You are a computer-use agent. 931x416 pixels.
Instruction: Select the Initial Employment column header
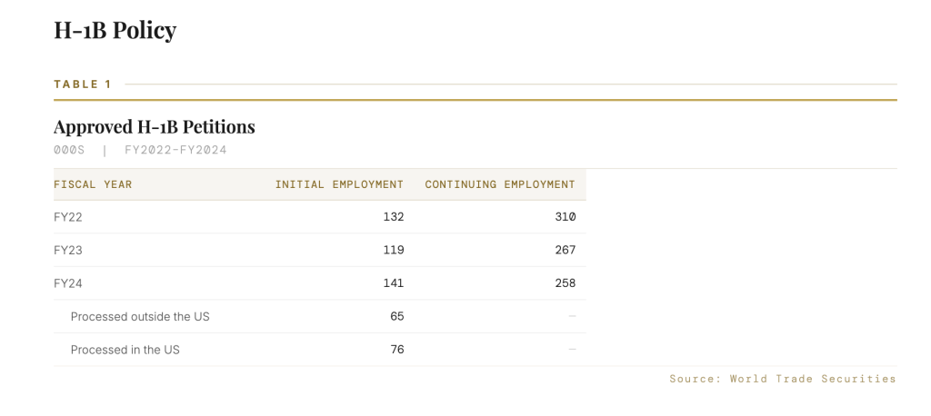click(x=339, y=184)
